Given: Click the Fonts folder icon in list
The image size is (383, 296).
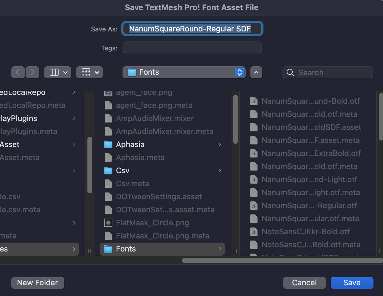Looking at the screenshot, I should click(x=108, y=249).
